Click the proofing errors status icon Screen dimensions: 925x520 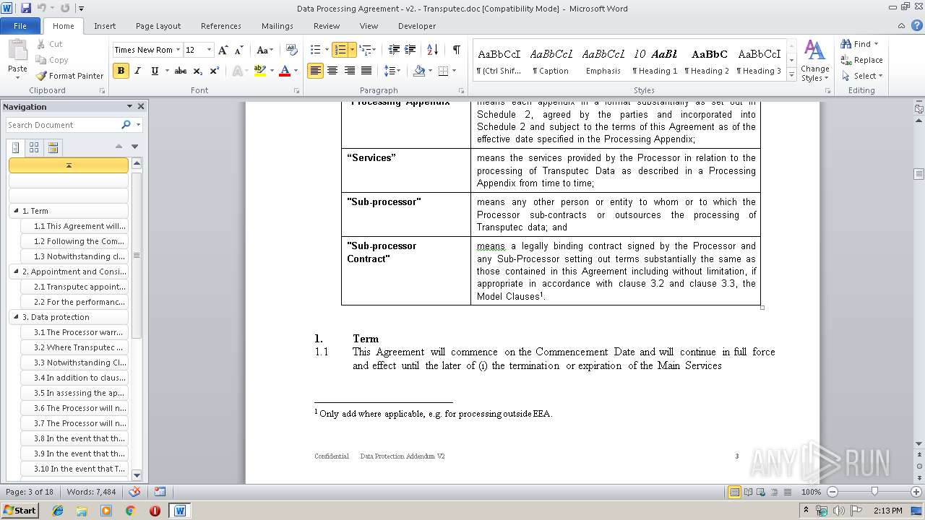(134, 492)
